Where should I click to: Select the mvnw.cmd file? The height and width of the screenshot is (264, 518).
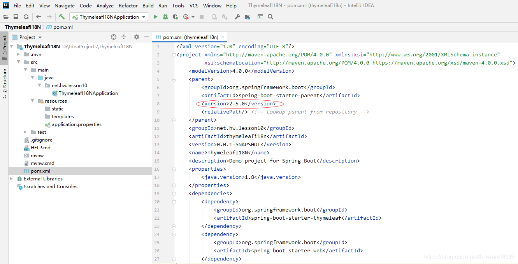[x=42, y=163]
